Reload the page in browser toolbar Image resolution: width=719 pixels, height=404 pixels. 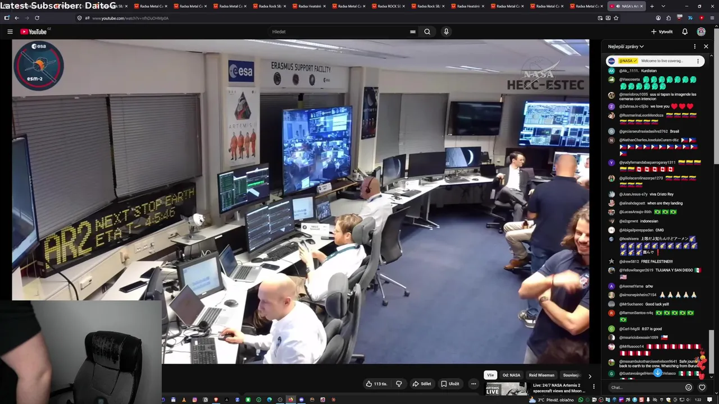(x=37, y=18)
